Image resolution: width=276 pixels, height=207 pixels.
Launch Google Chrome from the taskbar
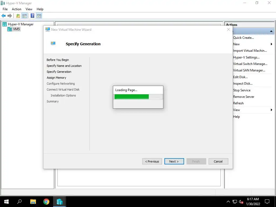click(x=46, y=202)
